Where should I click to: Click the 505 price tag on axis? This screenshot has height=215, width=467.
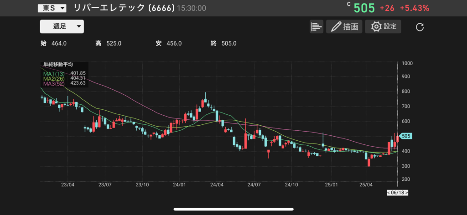click(x=405, y=136)
